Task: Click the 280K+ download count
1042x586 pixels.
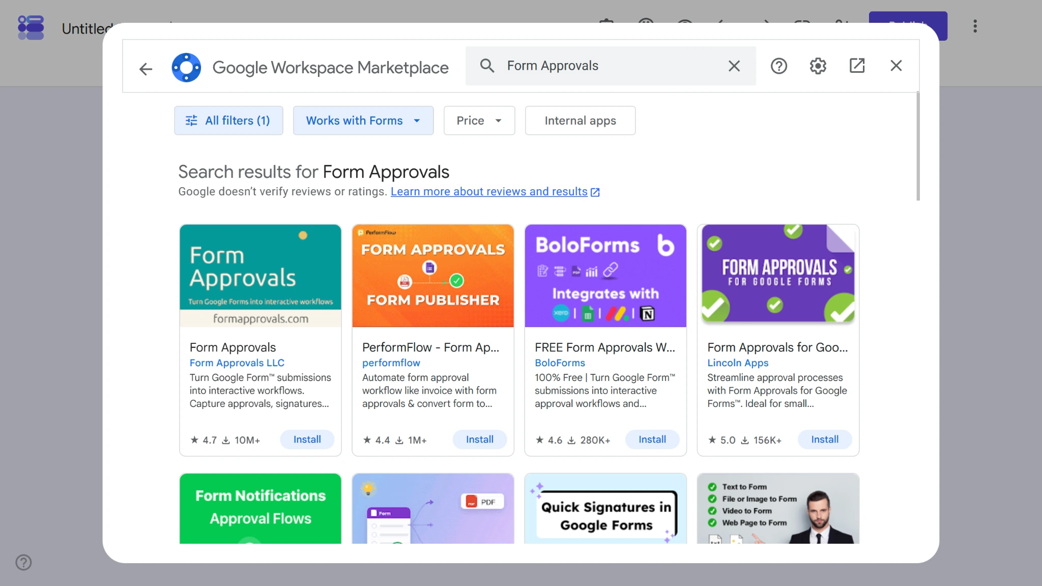Action: click(x=589, y=440)
